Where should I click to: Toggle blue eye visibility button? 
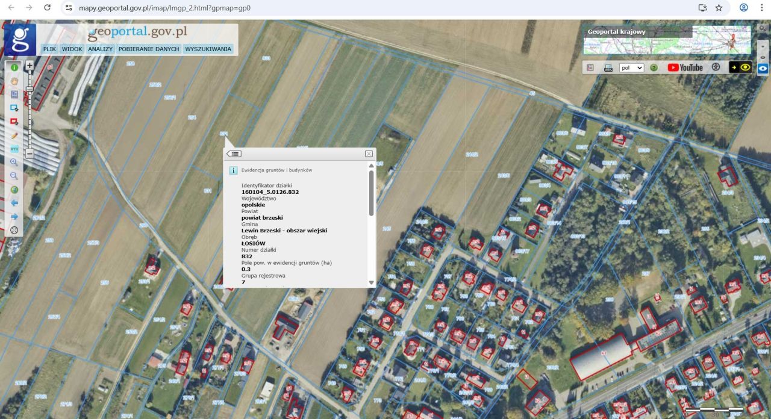(764, 68)
